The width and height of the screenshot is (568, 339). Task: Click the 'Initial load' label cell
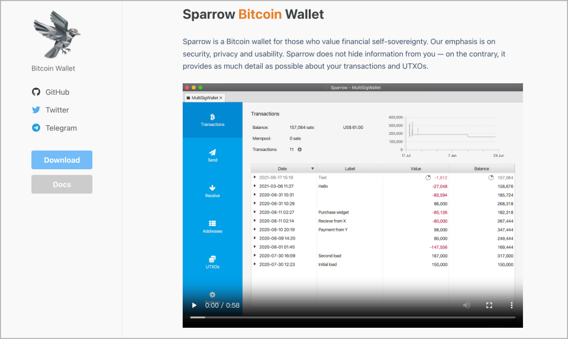pyautogui.click(x=327, y=264)
